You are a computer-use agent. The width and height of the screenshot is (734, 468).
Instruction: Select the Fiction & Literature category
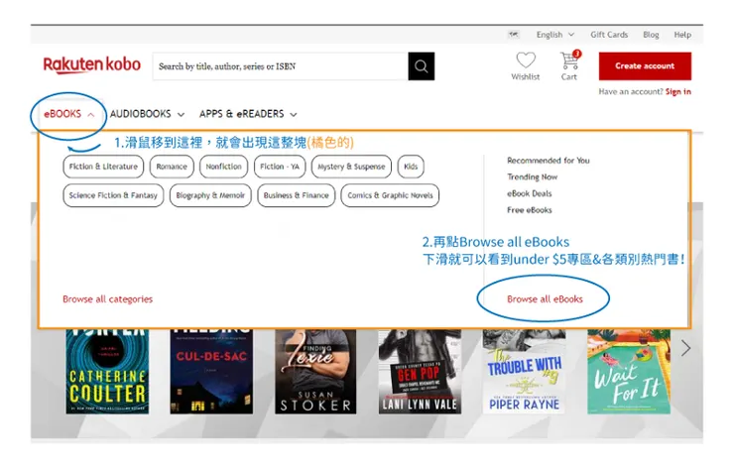pos(103,167)
